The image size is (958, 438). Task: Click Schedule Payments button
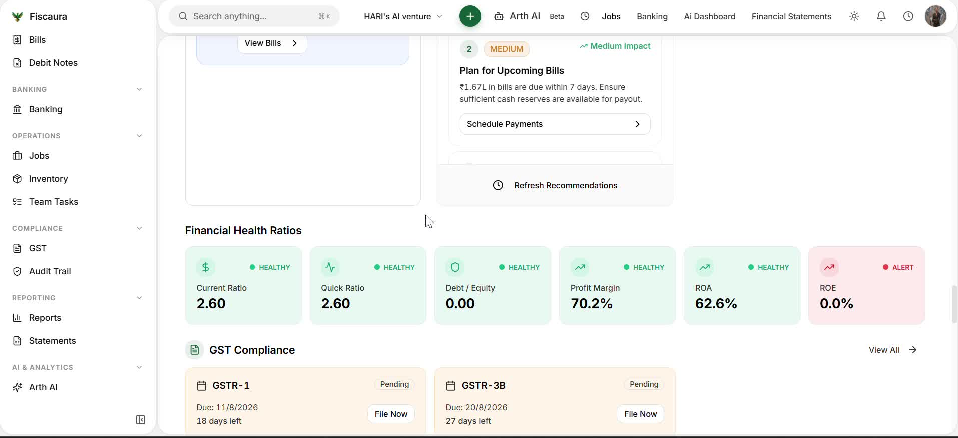[555, 124]
